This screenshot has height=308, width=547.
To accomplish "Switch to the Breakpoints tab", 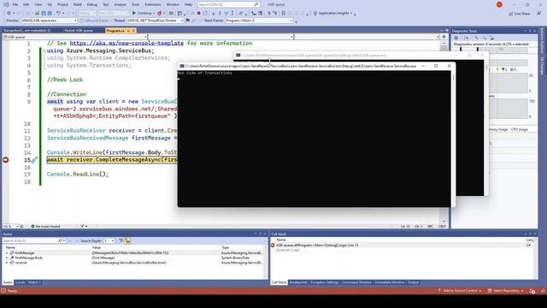I will point(298,282).
